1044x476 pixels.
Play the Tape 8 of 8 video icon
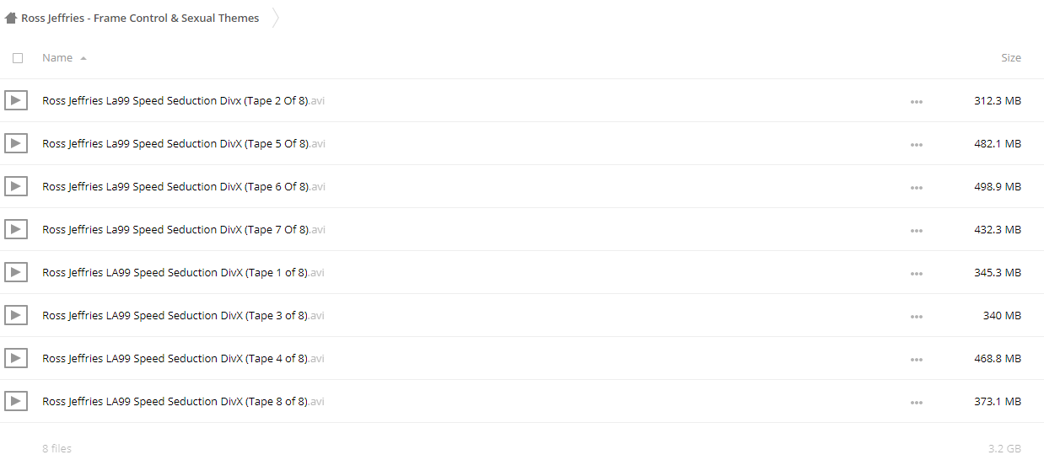coord(15,401)
